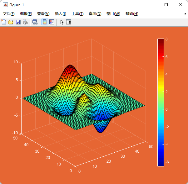This screenshot has width=188, height=184.
Task: Open the Property Inspector panel icon
Action: 69,22
